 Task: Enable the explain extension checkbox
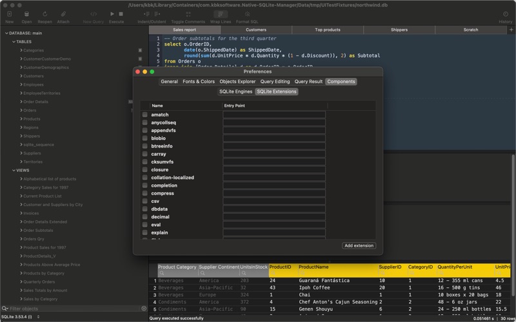tap(144, 232)
